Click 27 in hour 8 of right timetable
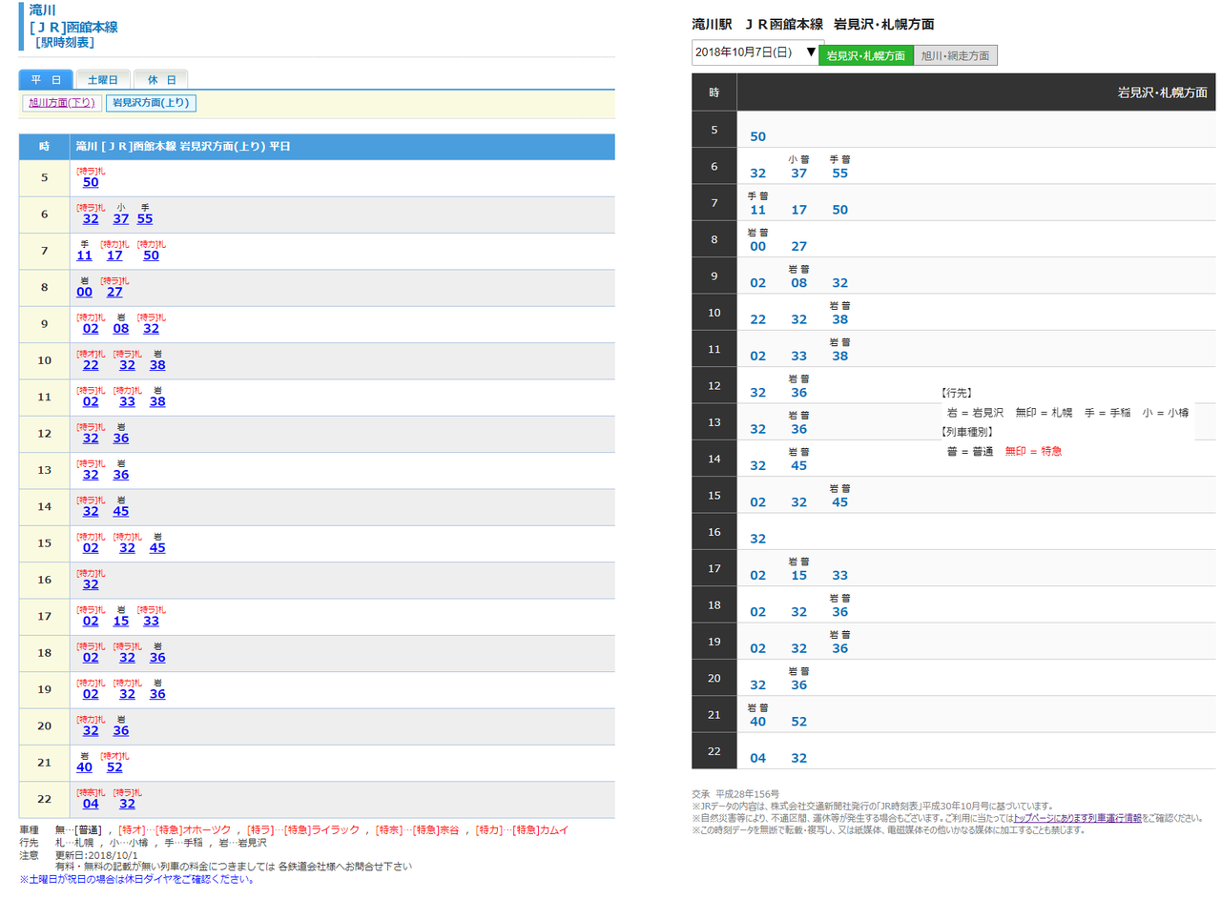This screenshot has width=1221, height=899. pyautogui.click(x=799, y=246)
